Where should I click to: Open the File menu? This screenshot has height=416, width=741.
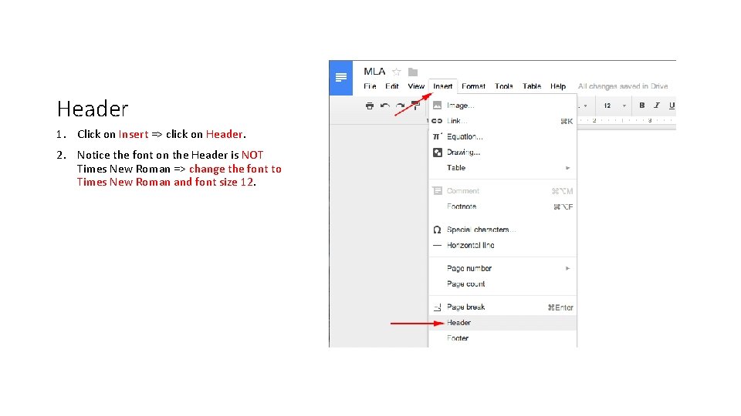[x=370, y=86]
